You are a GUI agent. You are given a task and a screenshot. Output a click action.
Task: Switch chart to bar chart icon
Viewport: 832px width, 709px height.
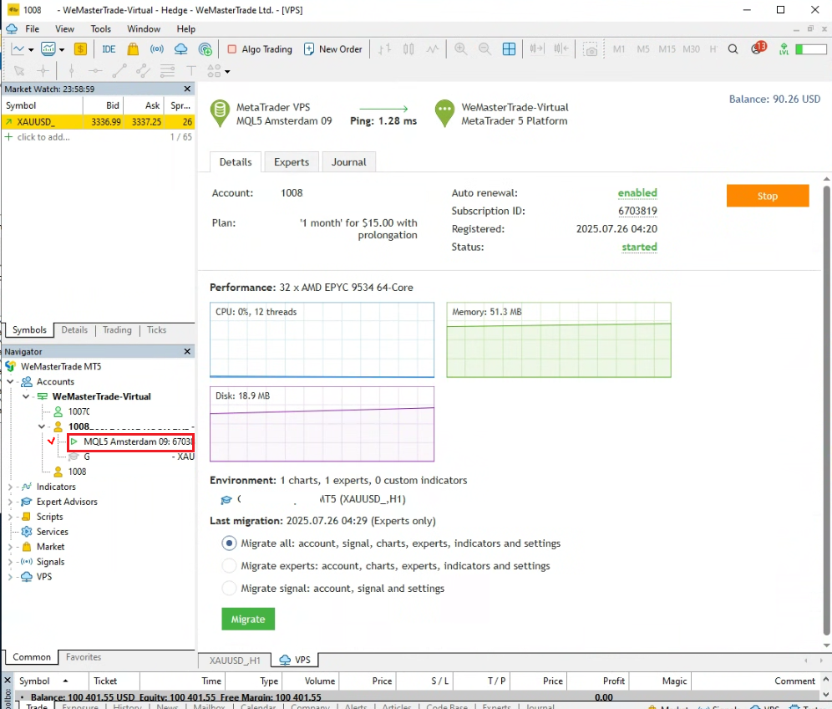pyautogui.click(x=385, y=49)
